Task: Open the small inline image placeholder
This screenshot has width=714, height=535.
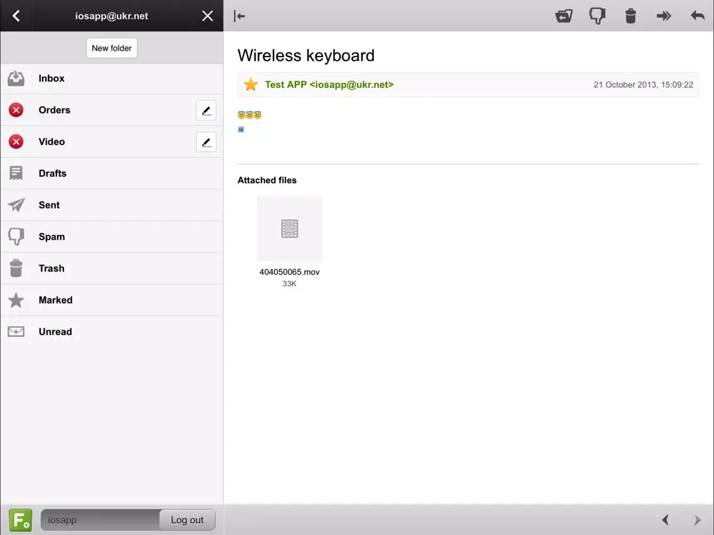Action: (x=241, y=129)
